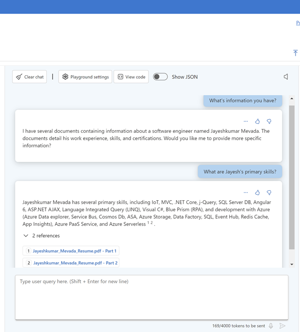Thumbs down the primary skills answer
The image size is (300, 332).
pos(269,193)
